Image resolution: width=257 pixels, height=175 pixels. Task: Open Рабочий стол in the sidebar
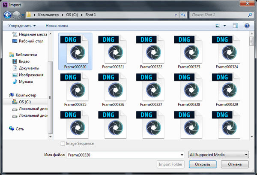[28, 41]
